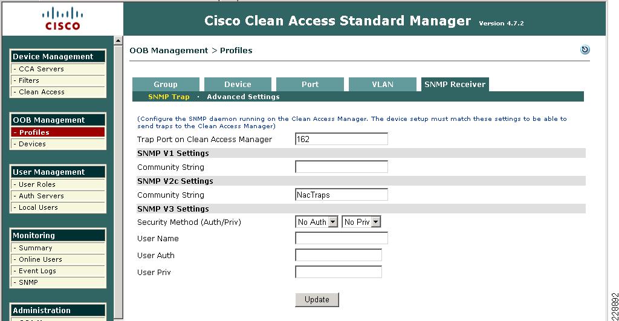The height and width of the screenshot is (321, 619).
Task: Open Summary under Monitoring
Action: 58,248
